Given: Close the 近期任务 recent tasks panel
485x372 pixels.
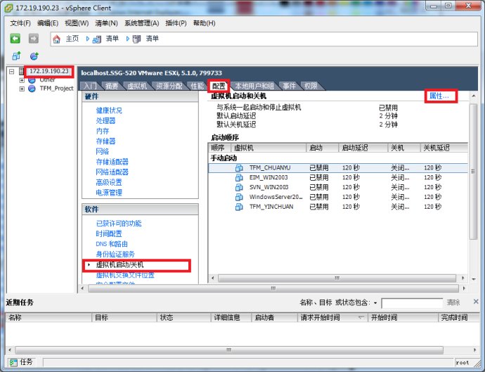Looking at the screenshot, I should pos(476,302).
